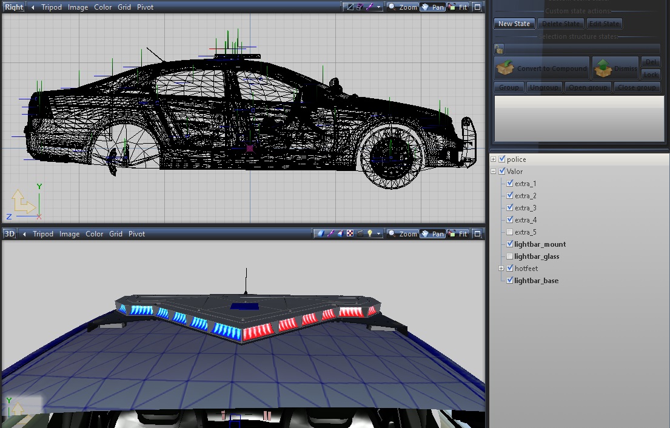Uncheck the lightbar_mount visibility box
The height and width of the screenshot is (428, 670).
coord(510,244)
